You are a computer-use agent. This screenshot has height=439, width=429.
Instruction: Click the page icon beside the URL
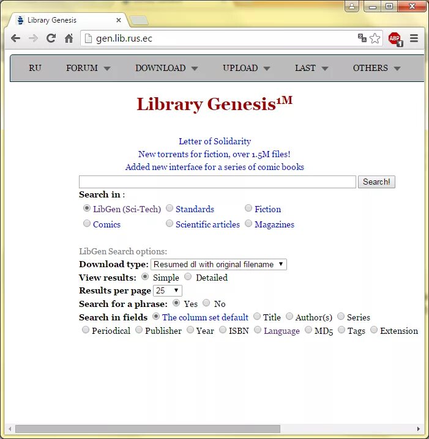point(88,39)
